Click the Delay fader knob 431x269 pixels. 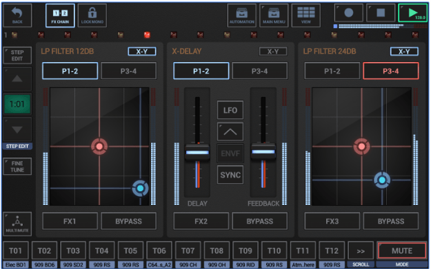197,152
